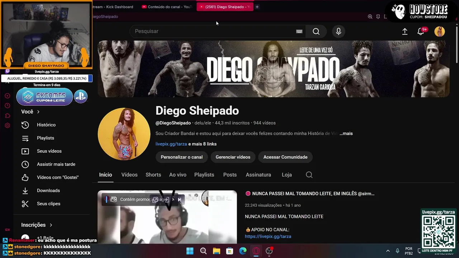The width and height of the screenshot is (459, 258).
Task: Click Acessar Comunidade button
Action: (285, 157)
